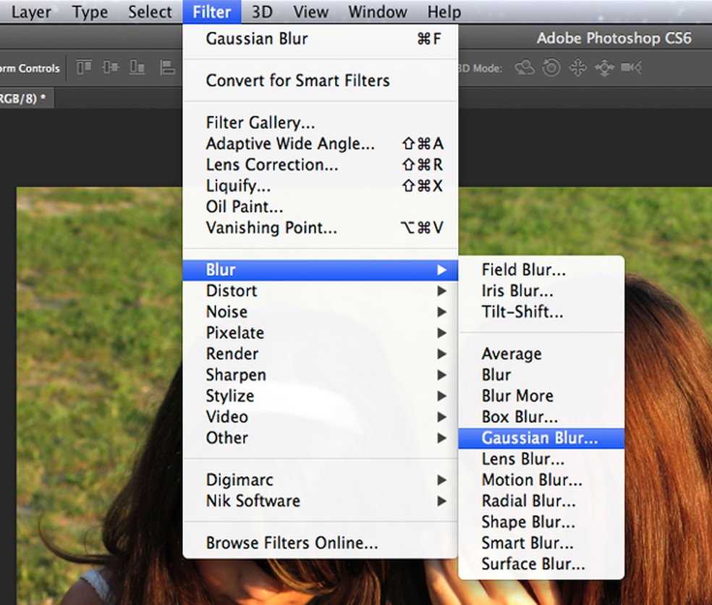The image size is (712, 605).
Task: Select the 3D Pan (drag) mode icon
Action: 577,68
